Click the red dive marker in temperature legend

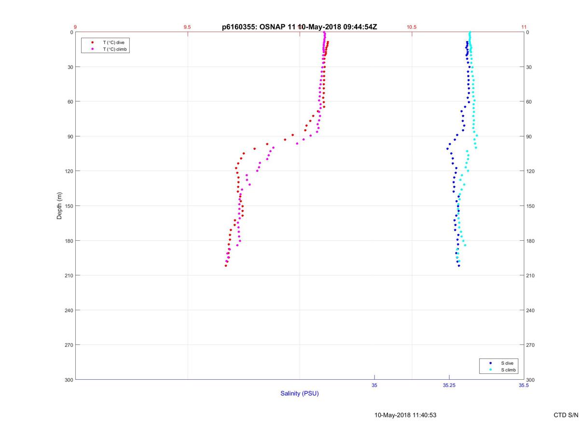(92, 42)
